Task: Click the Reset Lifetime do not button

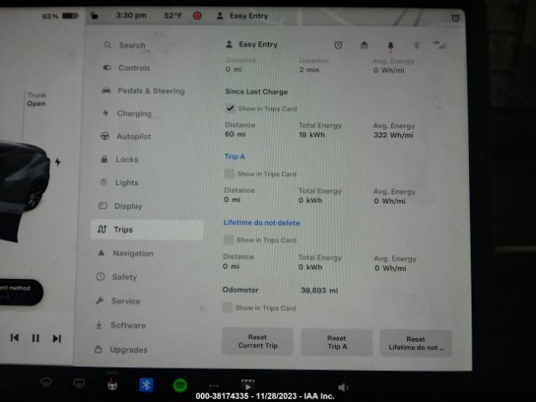Action: [x=415, y=343]
